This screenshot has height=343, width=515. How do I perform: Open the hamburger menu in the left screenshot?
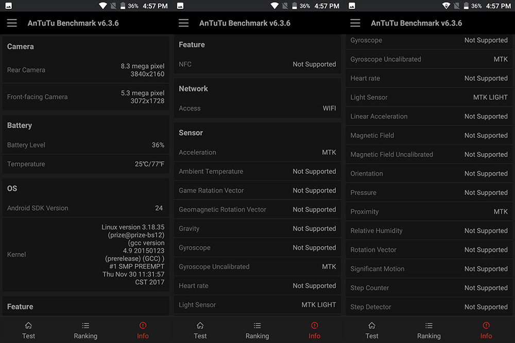pos(12,23)
